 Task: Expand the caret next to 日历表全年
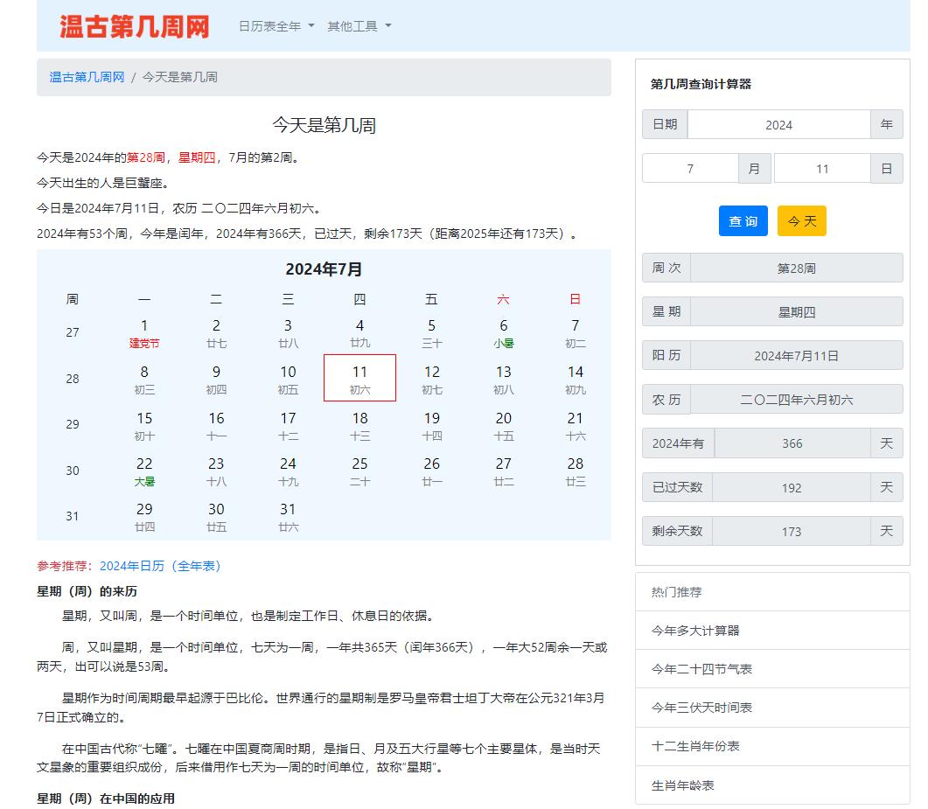310,26
